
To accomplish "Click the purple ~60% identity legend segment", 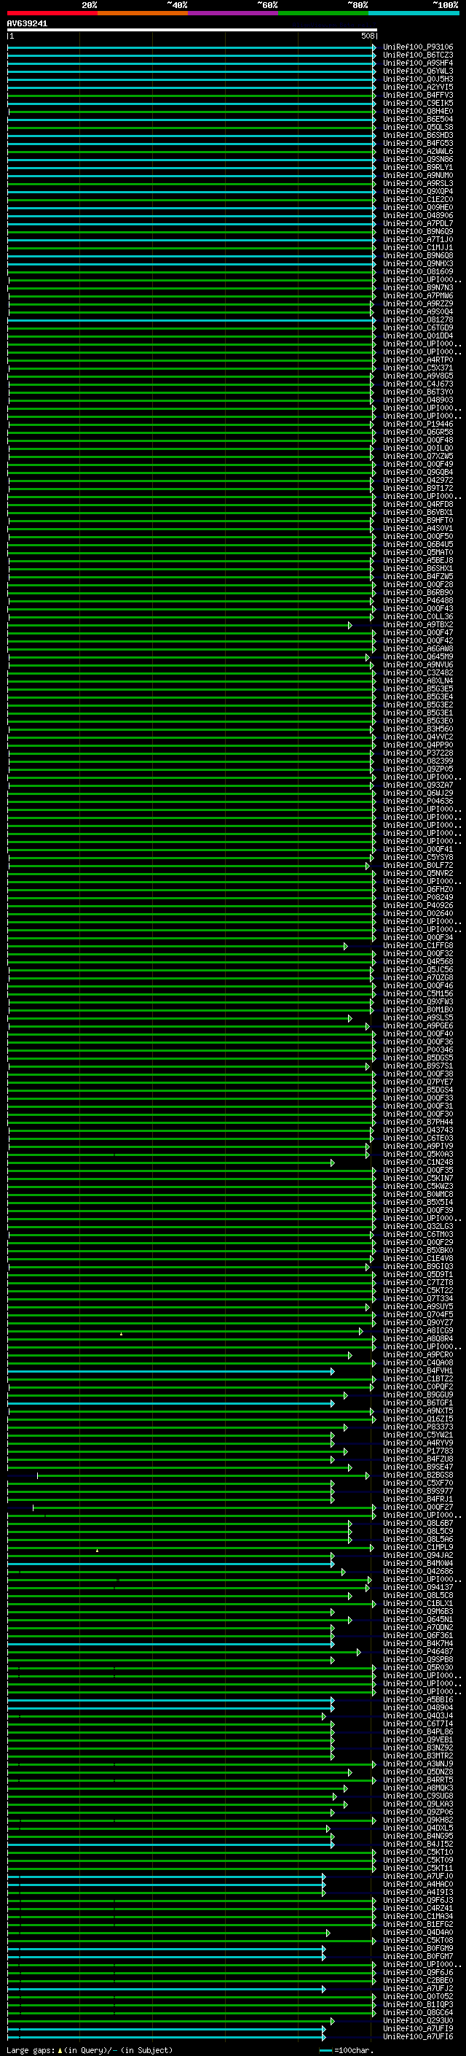I will click(x=232, y=13).
